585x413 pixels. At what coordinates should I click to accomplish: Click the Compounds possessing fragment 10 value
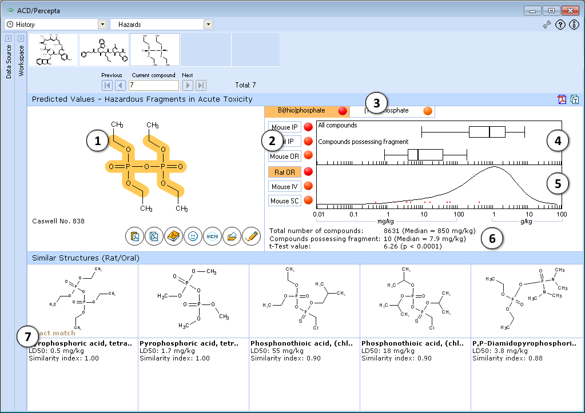pos(424,239)
